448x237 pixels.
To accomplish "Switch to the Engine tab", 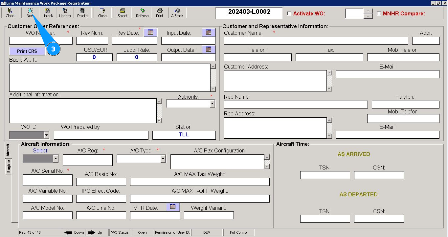I will click(x=9, y=167).
